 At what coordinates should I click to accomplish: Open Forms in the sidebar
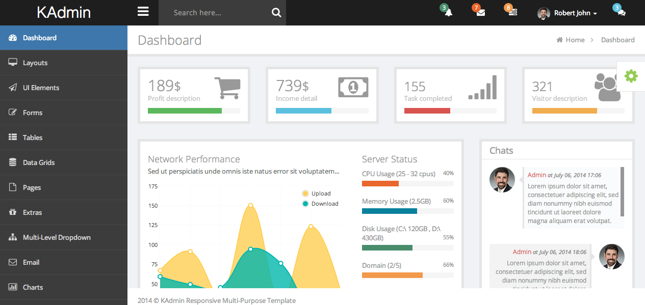pos(64,113)
